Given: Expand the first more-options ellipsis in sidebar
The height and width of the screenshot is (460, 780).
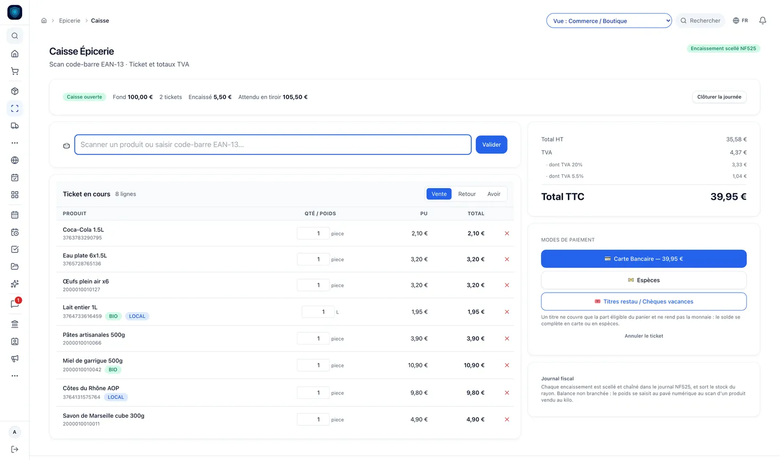Looking at the screenshot, I should [x=15, y=143].
